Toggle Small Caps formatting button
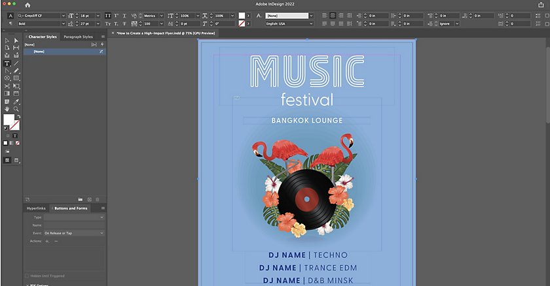This screenshot has width=550, height=286. click(108, 24)
